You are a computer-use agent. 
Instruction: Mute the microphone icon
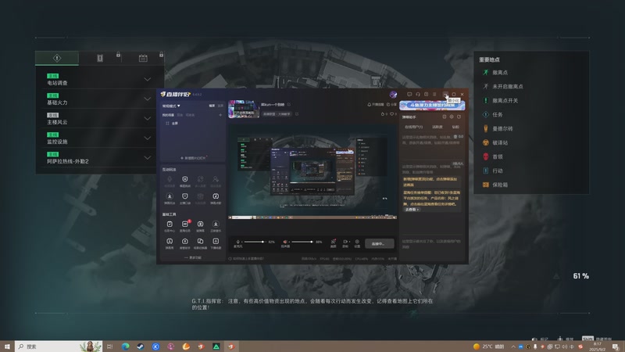[x=238, y=242]
